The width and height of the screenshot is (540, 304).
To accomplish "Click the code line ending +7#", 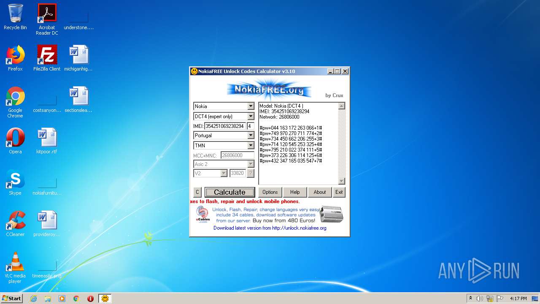I will tap(291, 161).
